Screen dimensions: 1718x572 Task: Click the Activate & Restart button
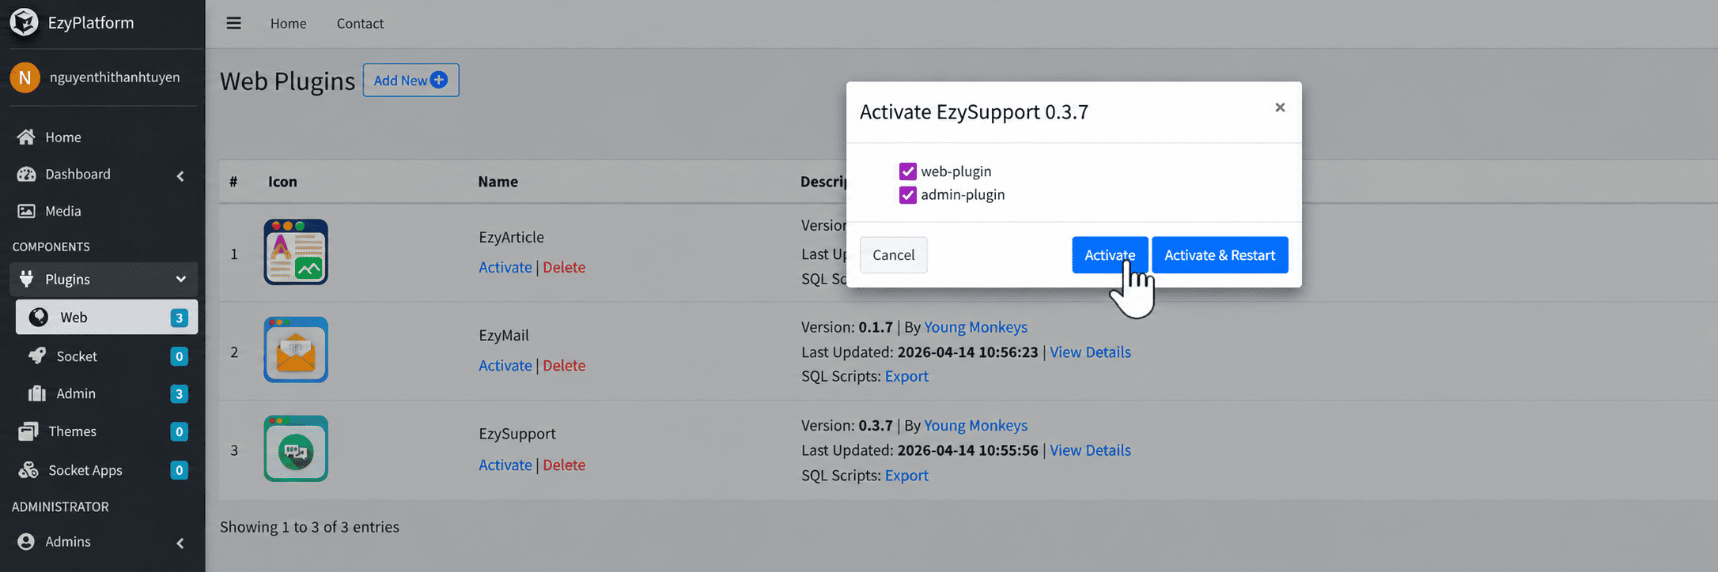[x=1220, y=255]
